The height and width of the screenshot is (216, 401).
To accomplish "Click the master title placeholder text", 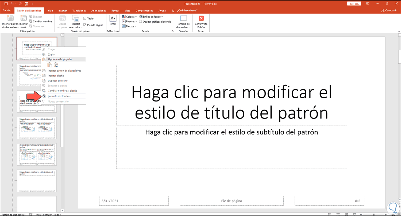I will point(232,103).
